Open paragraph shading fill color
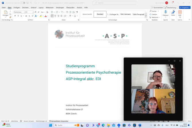192x128 pixels. [x=70, y=16]
